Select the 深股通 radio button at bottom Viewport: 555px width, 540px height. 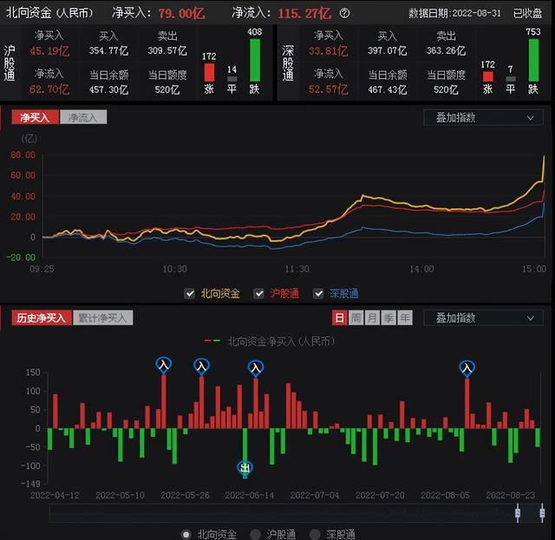[315, 534]
